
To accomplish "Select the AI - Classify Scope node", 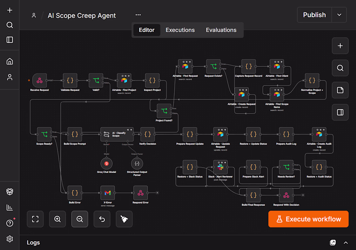I will point(117,135).
